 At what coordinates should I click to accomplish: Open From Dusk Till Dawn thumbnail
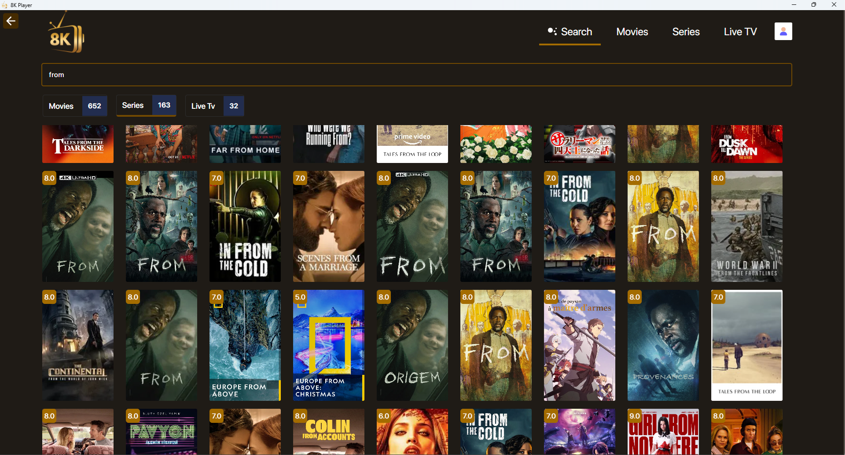tap(747, 144)
